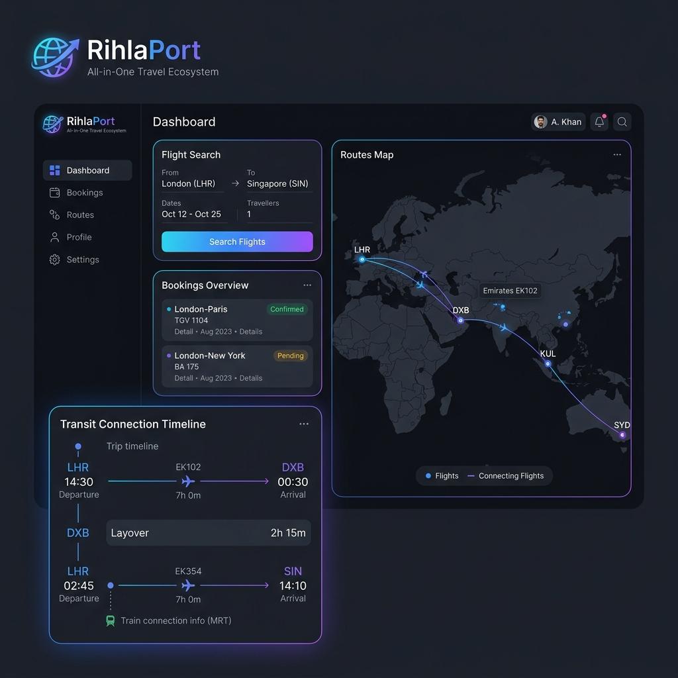Edit the To field Singapore (SIN)
The height and width of the screenshot is (678, 678).
click(x=279, y=184)
